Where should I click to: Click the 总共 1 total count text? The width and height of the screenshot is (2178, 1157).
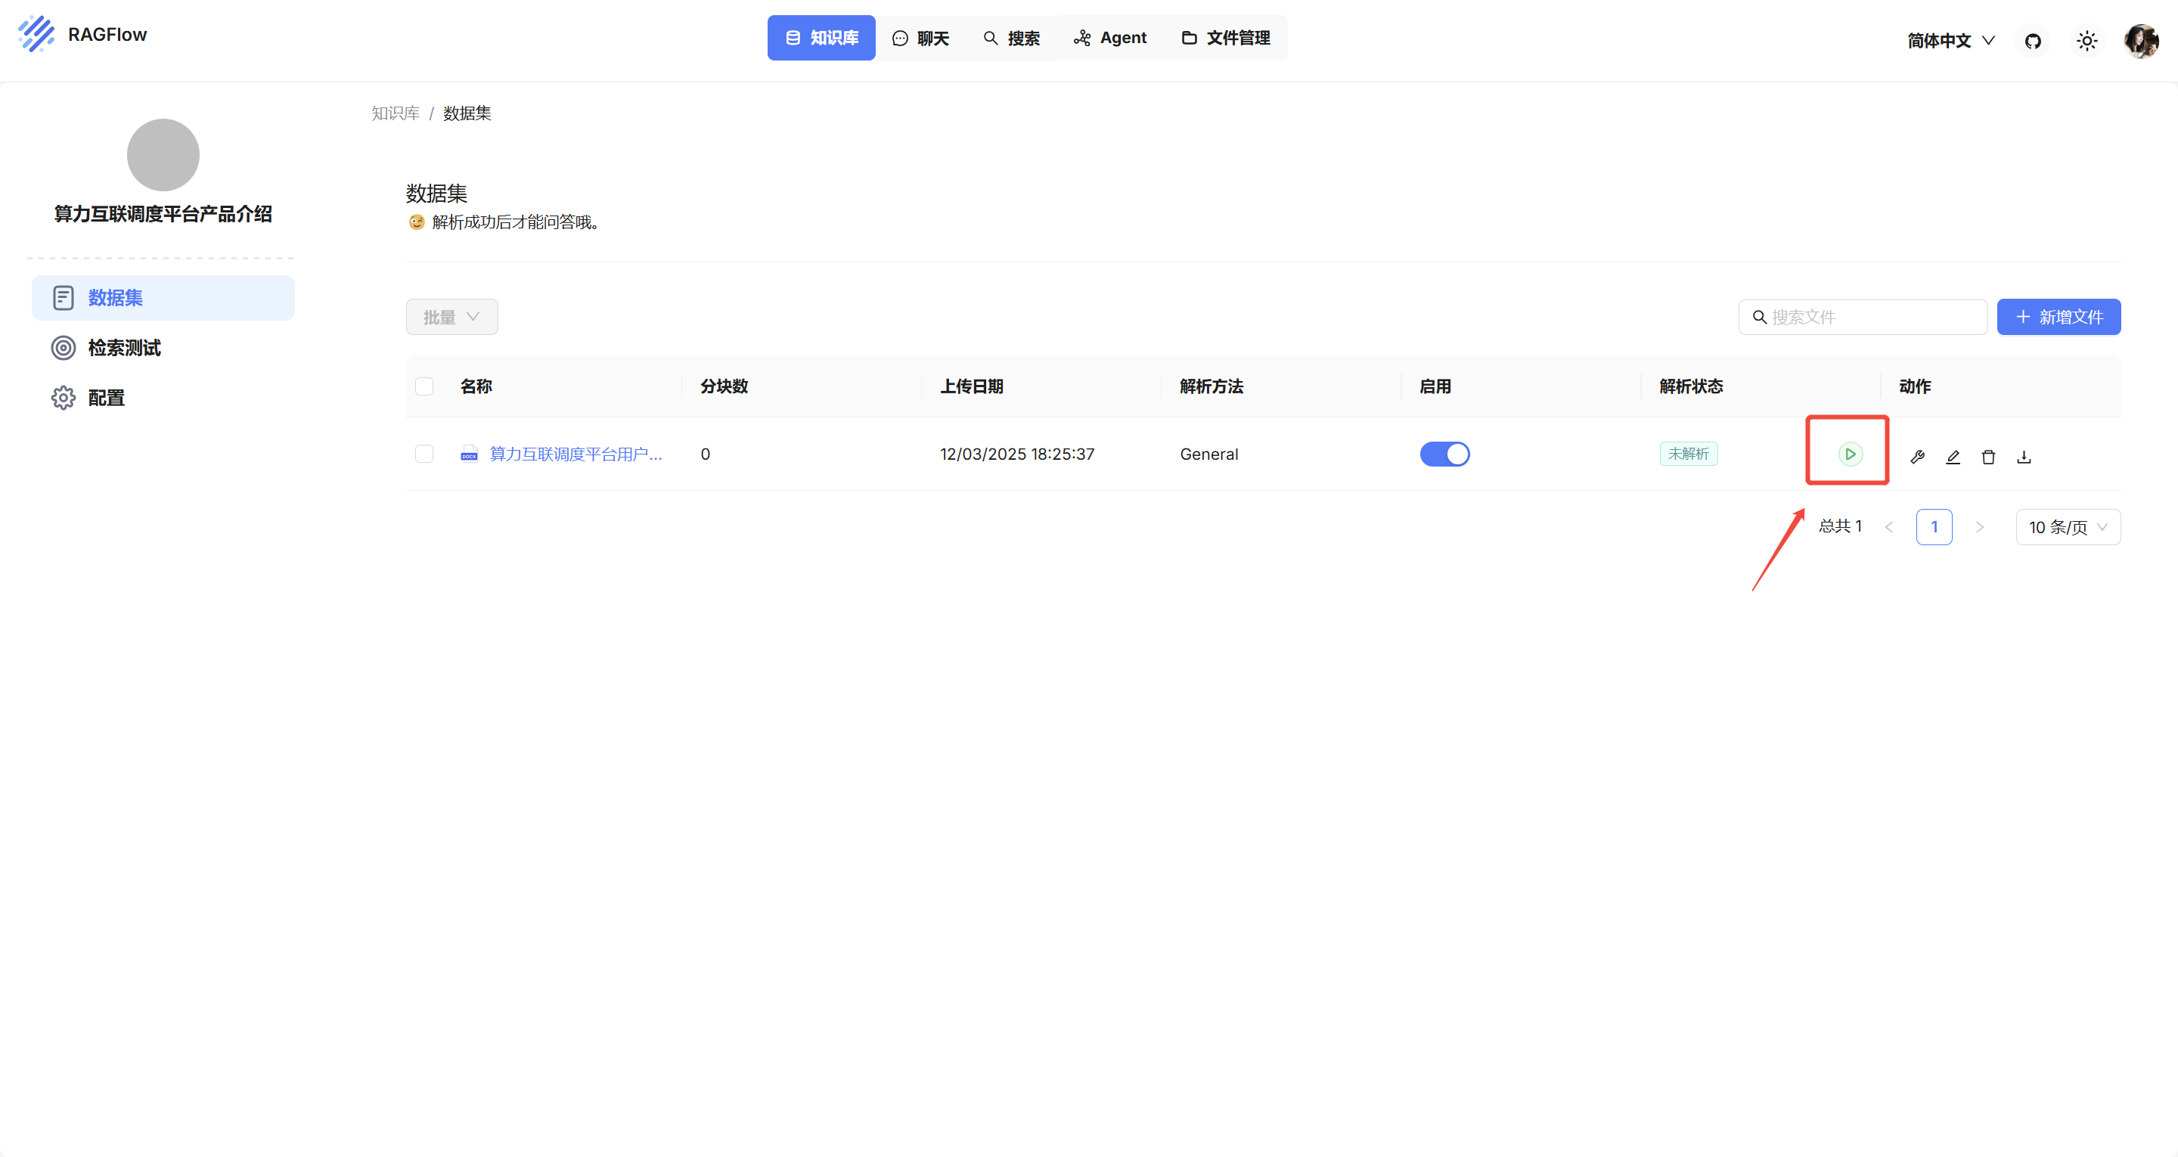click(x=1840, y=526)
